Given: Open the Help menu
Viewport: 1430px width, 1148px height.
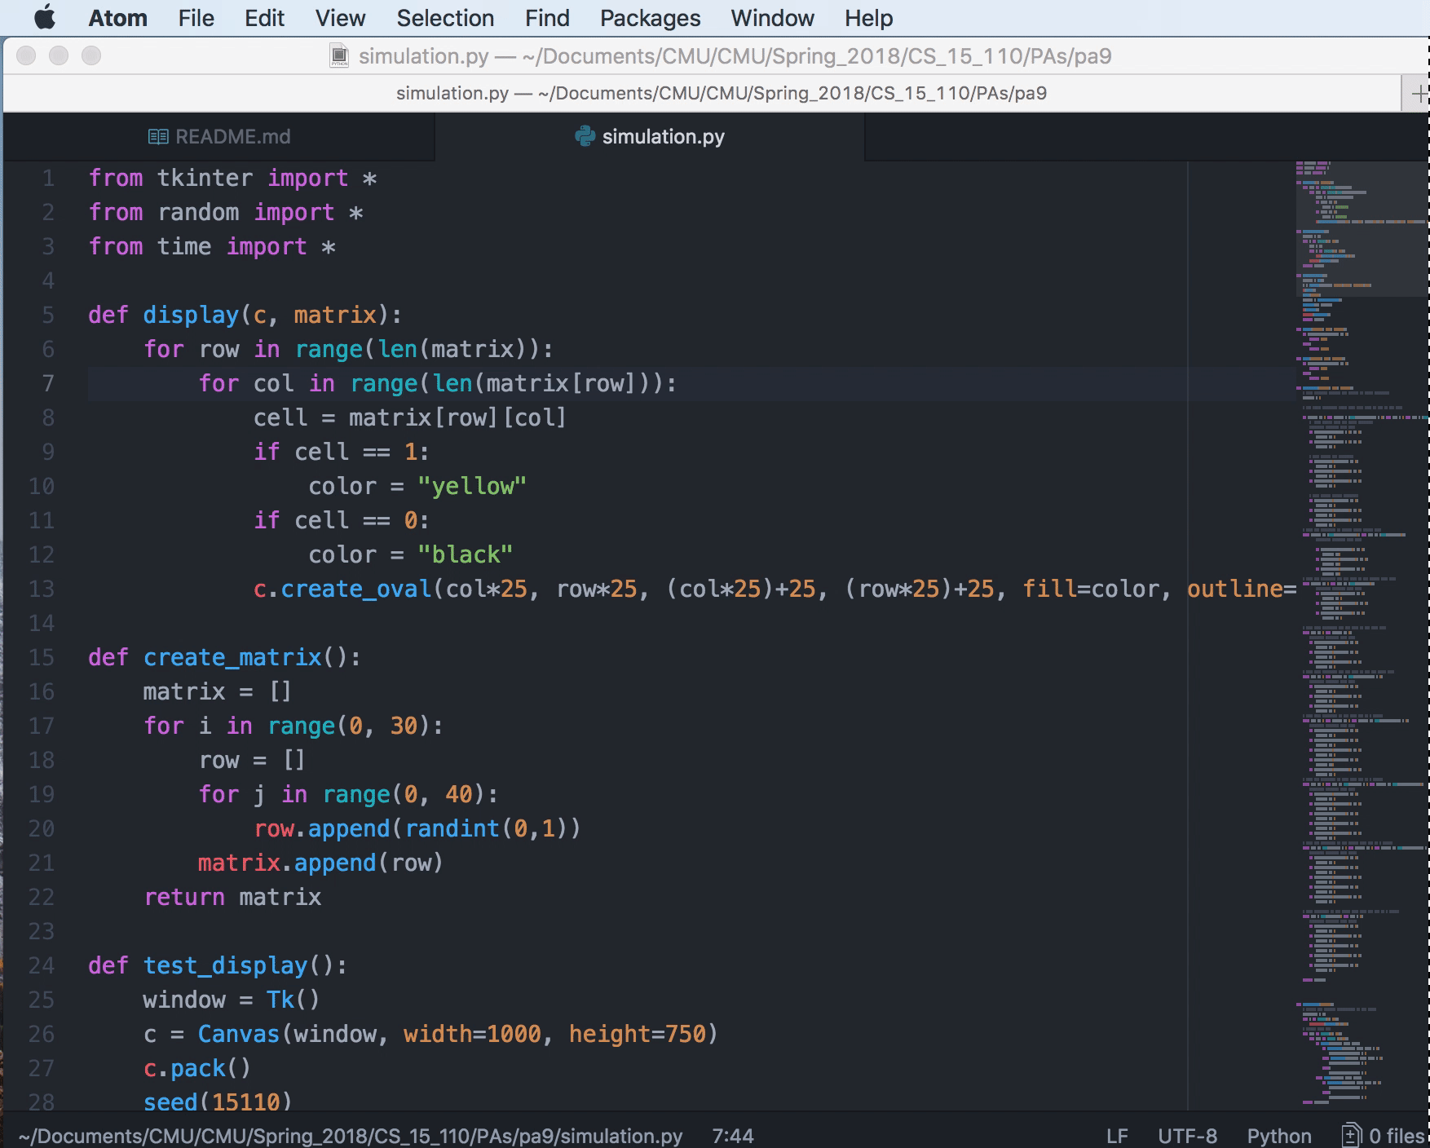Looking at the screenshot, I should pyautogui.click(x=868, y=18).
